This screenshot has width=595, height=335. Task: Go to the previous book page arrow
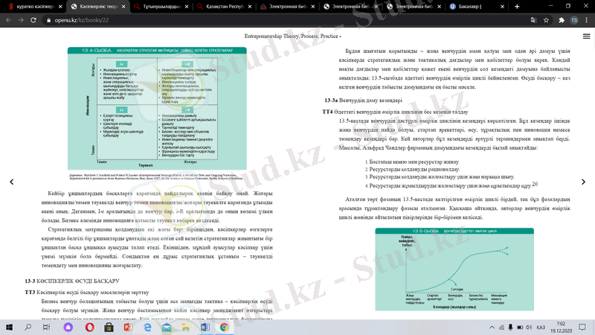10,182
